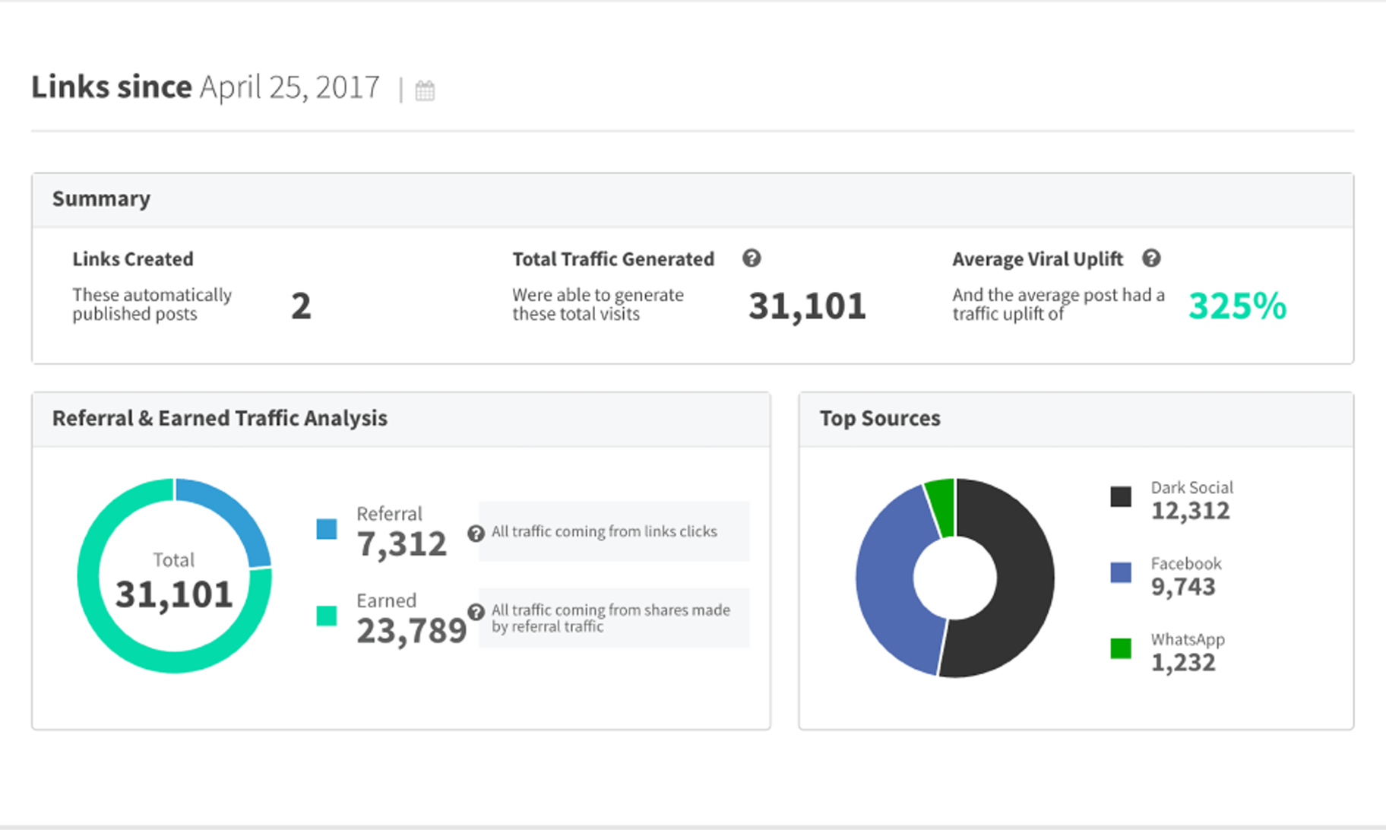Toggle the Referral series in the legend

pos(326,527)
